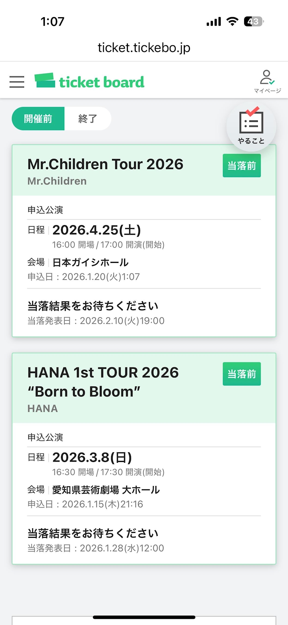Tap the battery level indicator
The width and height of the screenshot is (288, 625).
tap(253, 21)
